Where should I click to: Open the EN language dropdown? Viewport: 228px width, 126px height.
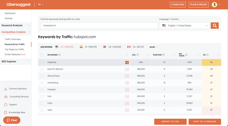coord(41,5)
